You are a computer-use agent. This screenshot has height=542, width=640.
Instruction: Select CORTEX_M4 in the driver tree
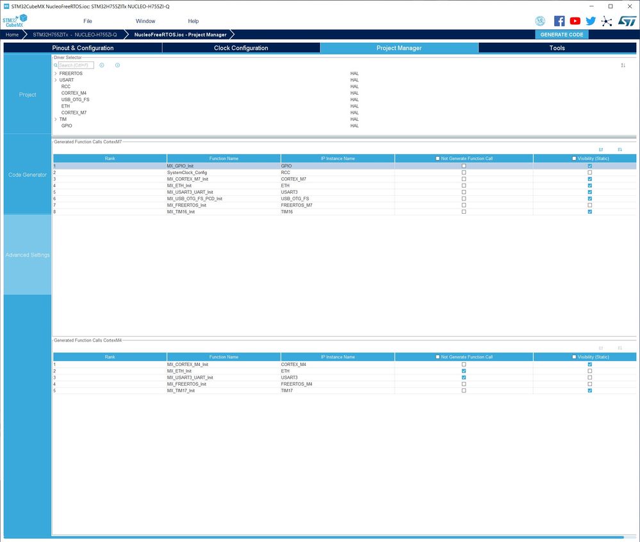click(x=74, y=93)
